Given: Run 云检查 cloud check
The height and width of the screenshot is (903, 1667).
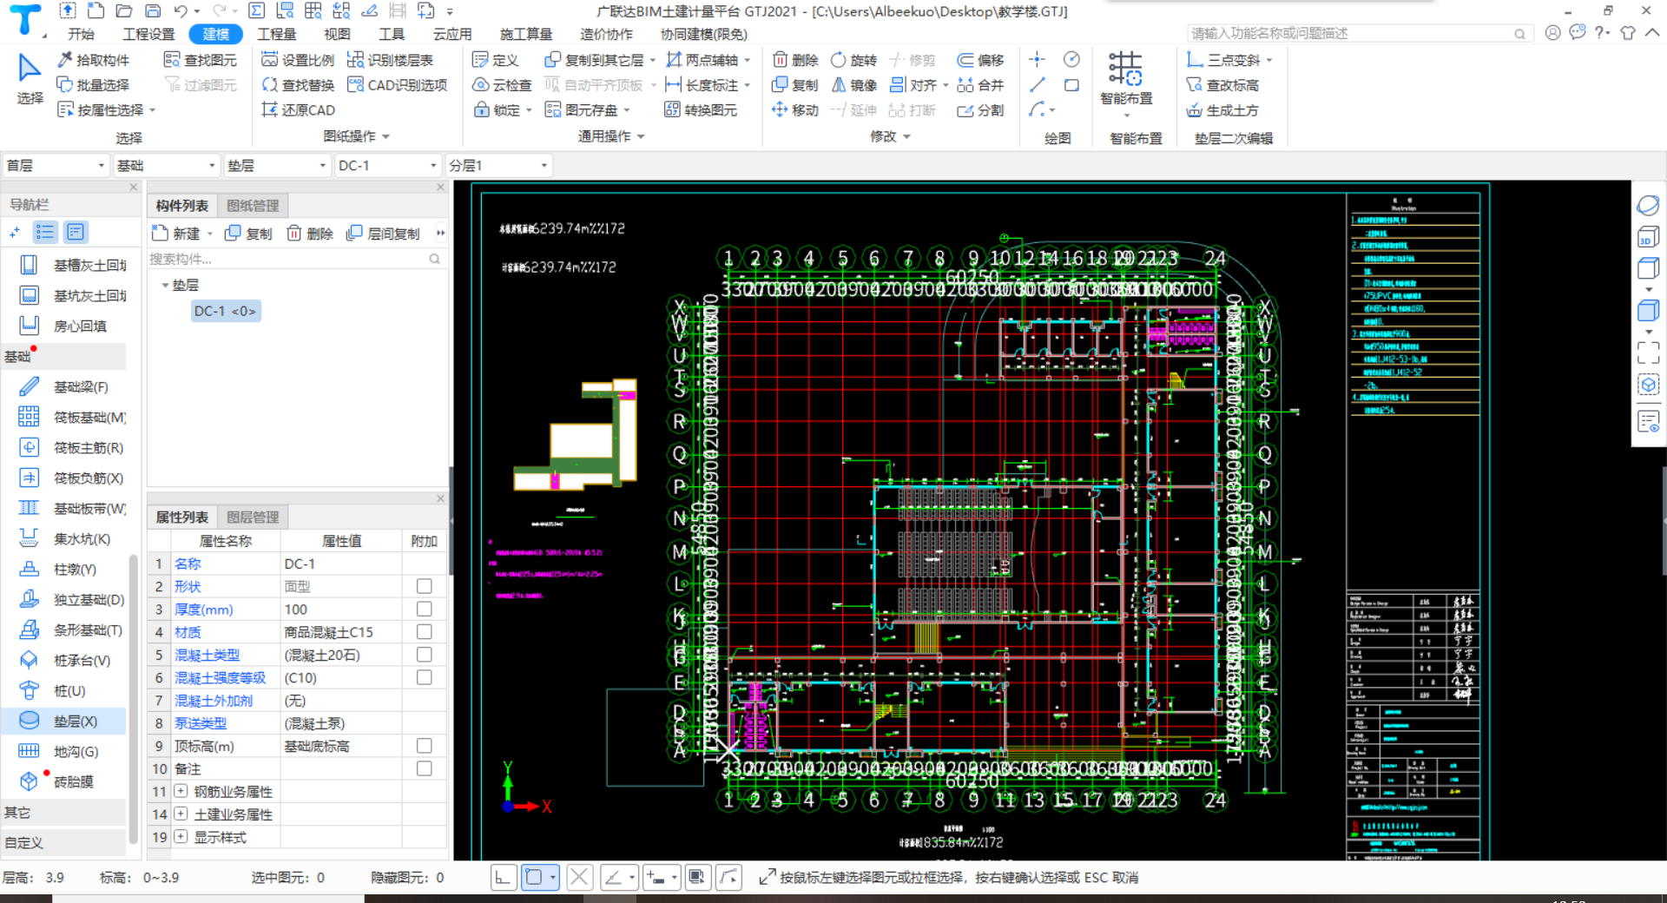Looking at the screenshot, I should point(502,85).
